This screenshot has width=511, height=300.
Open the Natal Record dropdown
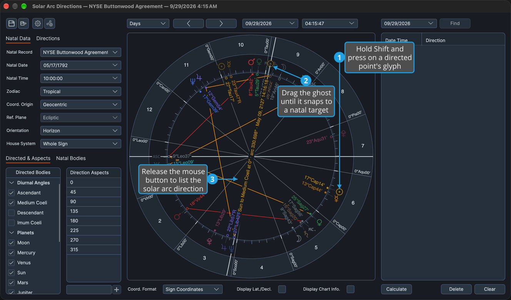pyautogui.click(x=81, y=52)
